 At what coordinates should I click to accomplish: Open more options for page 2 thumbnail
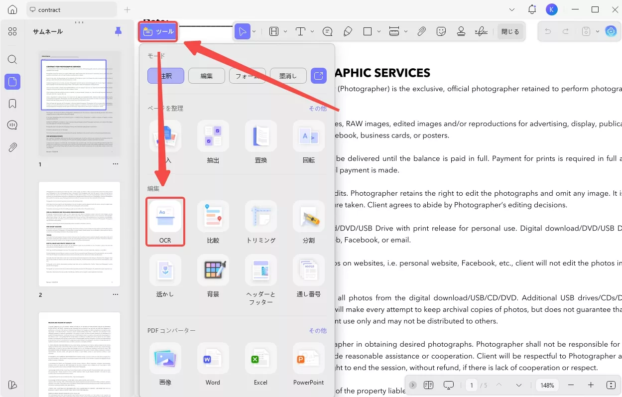116,295
